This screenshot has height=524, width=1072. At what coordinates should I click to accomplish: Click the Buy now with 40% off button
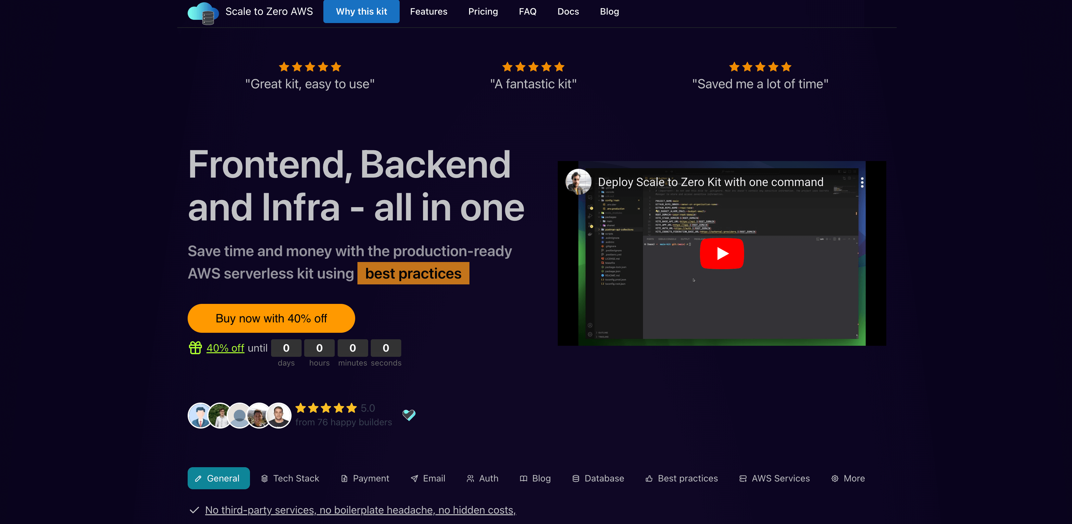271,318
